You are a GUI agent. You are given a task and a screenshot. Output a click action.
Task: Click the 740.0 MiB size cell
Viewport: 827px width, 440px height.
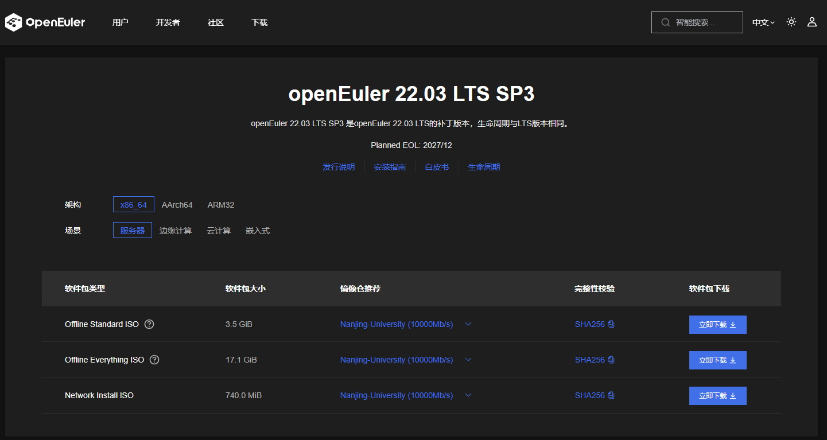(x=244, y=395)
